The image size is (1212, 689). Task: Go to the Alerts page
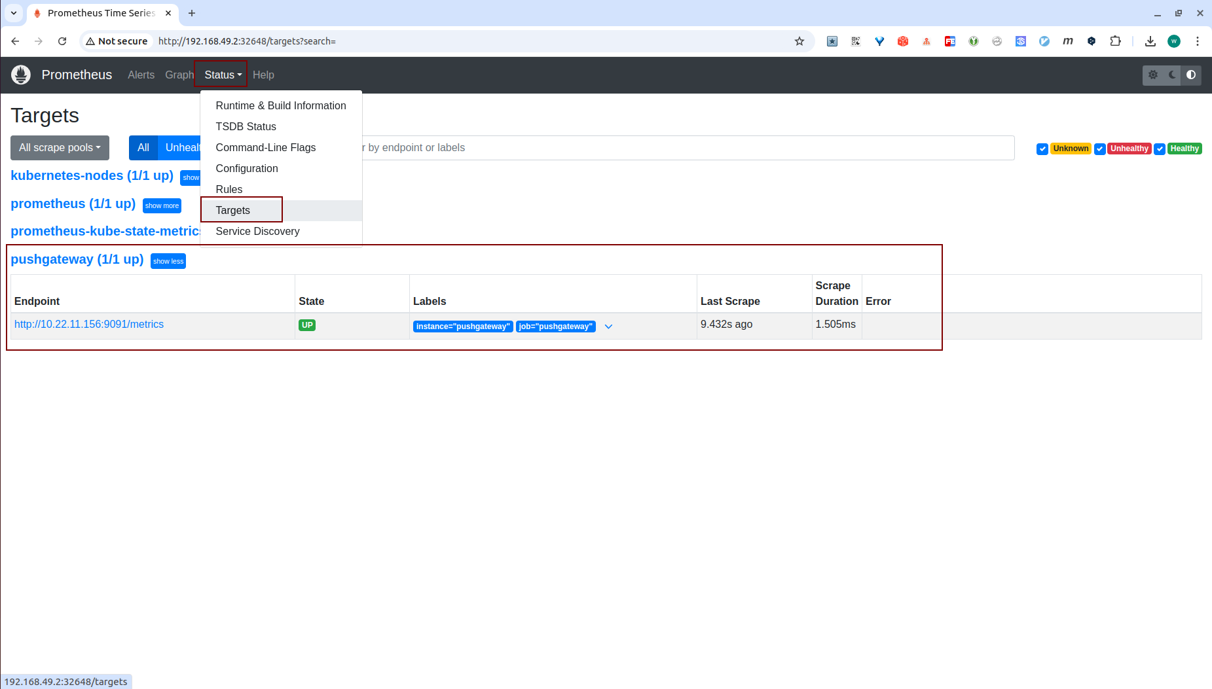(141, 75)
